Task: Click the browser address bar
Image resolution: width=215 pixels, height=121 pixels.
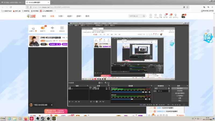Action: [x=107, y=7]
